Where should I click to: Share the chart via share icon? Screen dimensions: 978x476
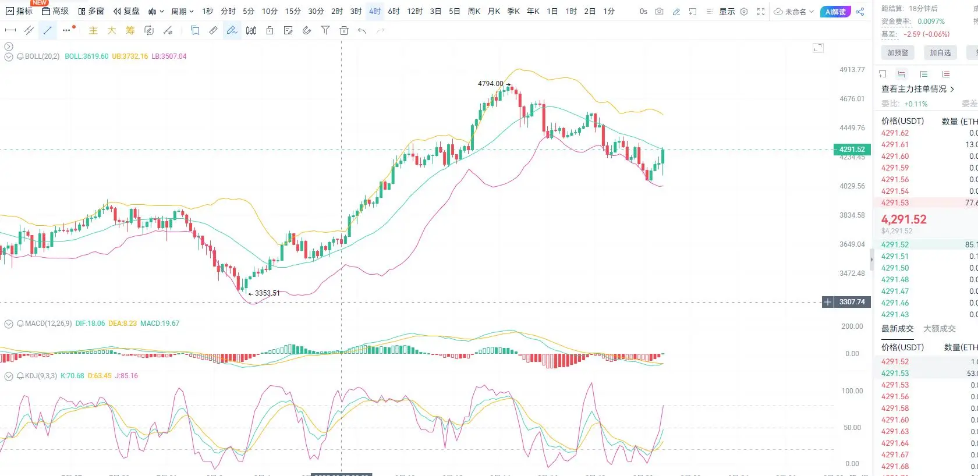coord(860,11)
